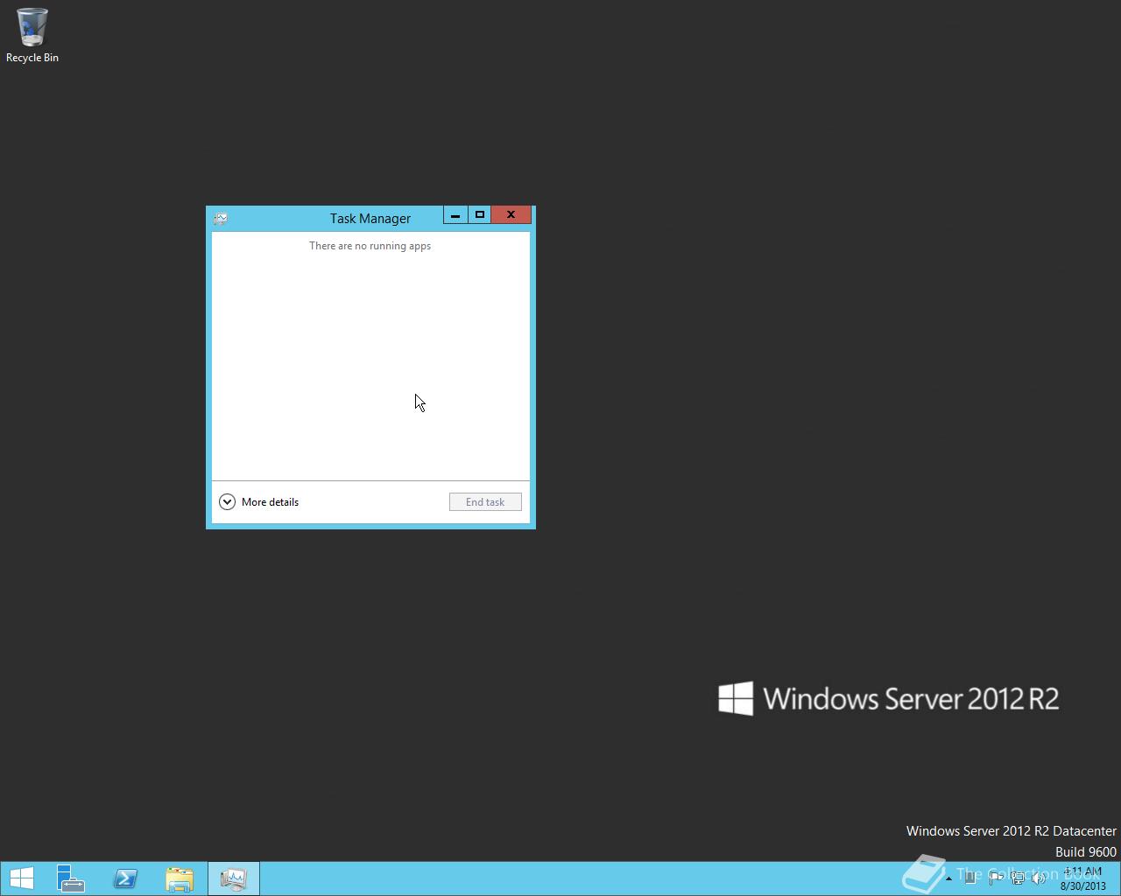Select the Task Manager taskbar button
The width and height of the screenshot is (1121, 896).
234,878
